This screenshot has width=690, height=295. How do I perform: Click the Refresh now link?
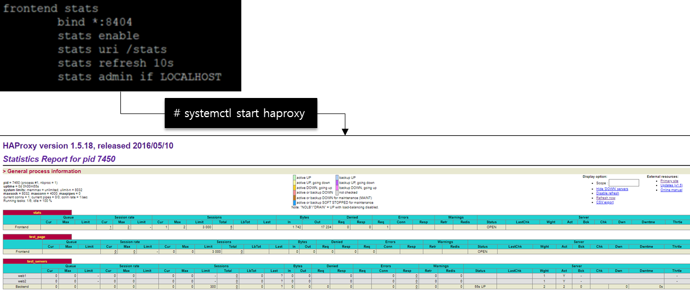tap(606, 198)
